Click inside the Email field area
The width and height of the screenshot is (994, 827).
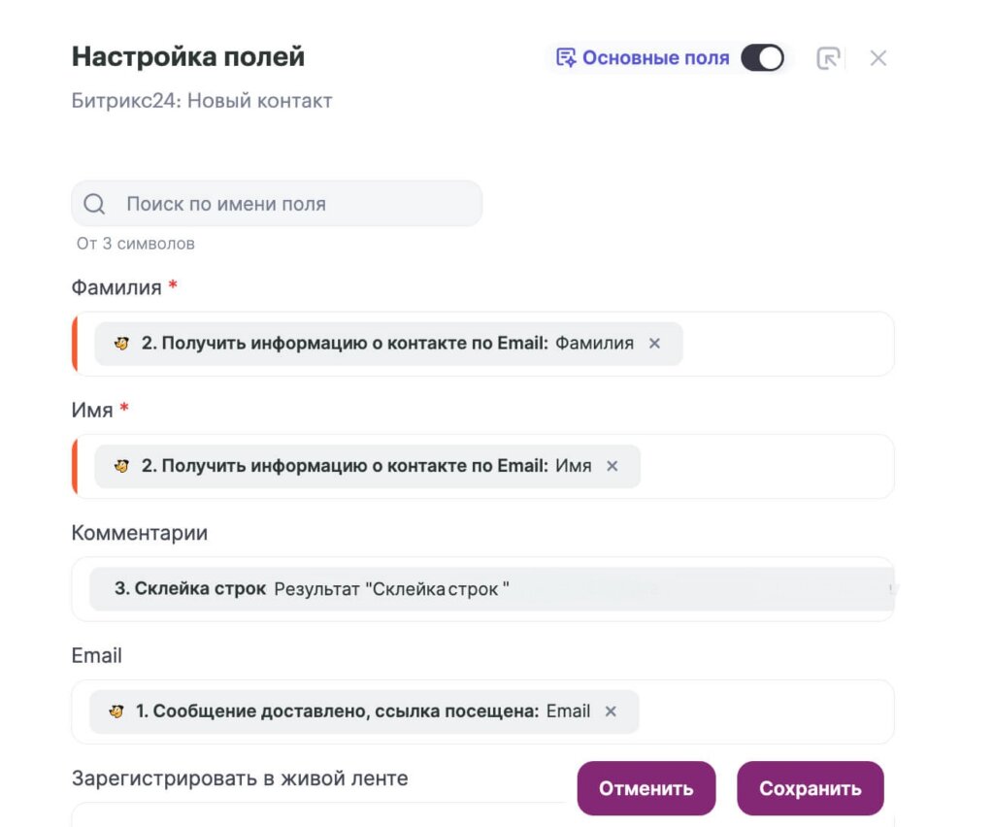tap(777, 711)
